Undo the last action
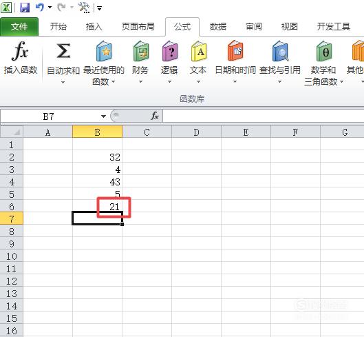The height and width of the screenshot is (337, 364). click(40, 8)
